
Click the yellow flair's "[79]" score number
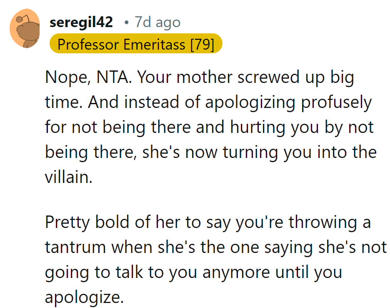(x=201, y=44)
